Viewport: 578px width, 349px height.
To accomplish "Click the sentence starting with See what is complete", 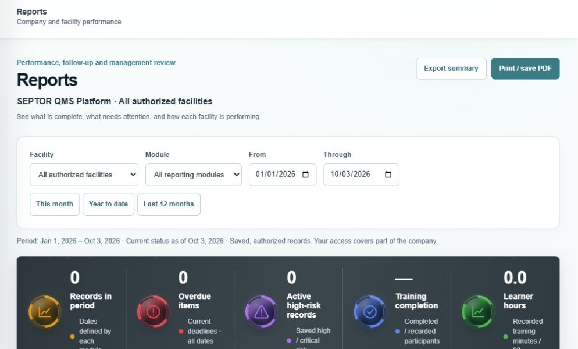I will click(x=138, y=116).
